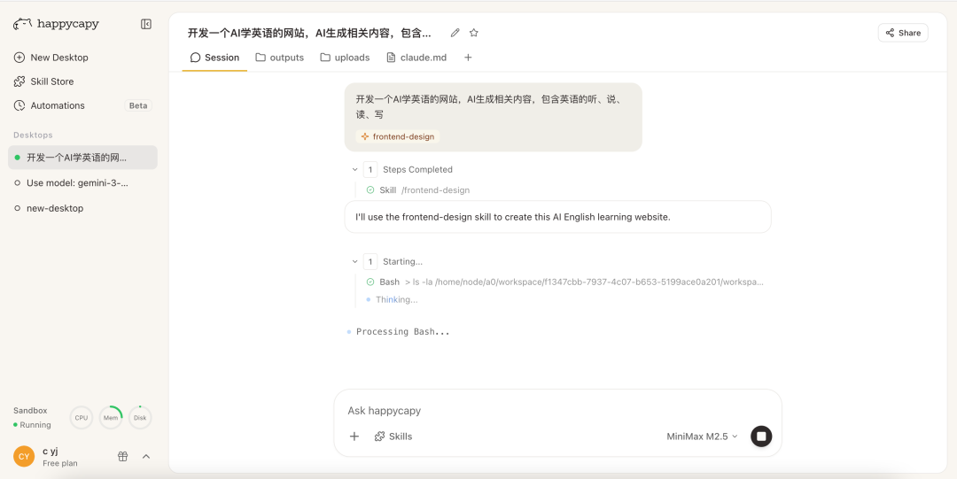View the Mem usage gauge
This screenshot has width=957, height=479.
click(111, 418)
